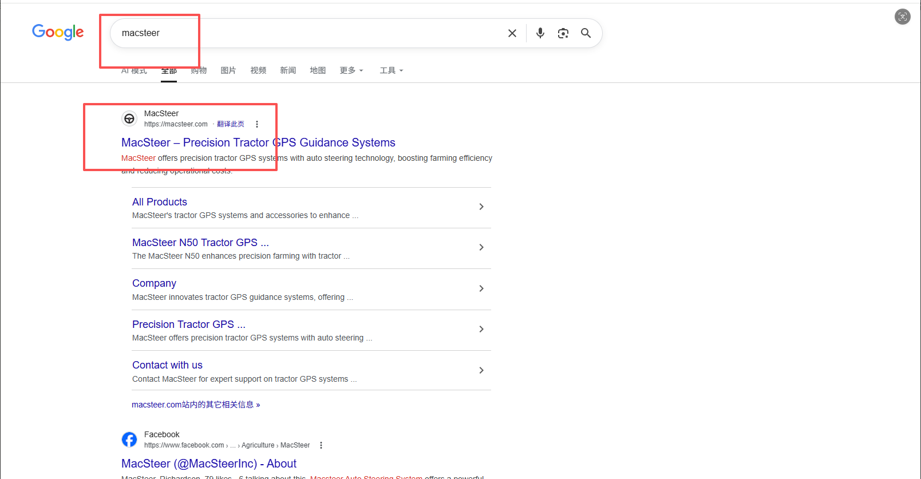The width and height of the screenshot is (921, 479).
Task: Clear the search box with the X icon
Action: click(x=512, y=33)
